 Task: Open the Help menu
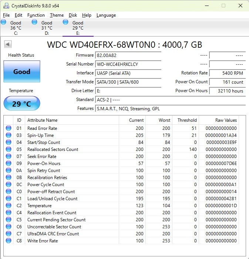[87, 15]
